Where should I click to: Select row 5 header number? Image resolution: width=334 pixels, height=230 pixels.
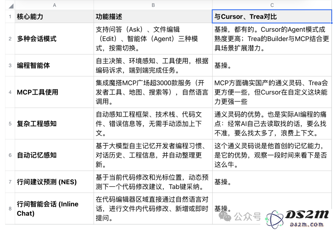coord(10,123)
